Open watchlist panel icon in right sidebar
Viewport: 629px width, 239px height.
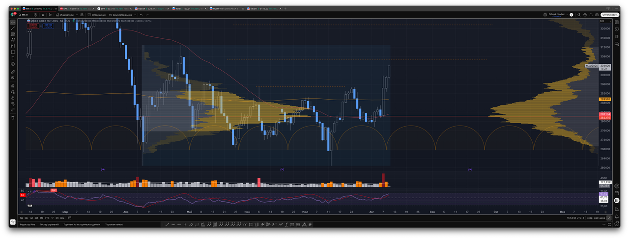click(617, 22)
